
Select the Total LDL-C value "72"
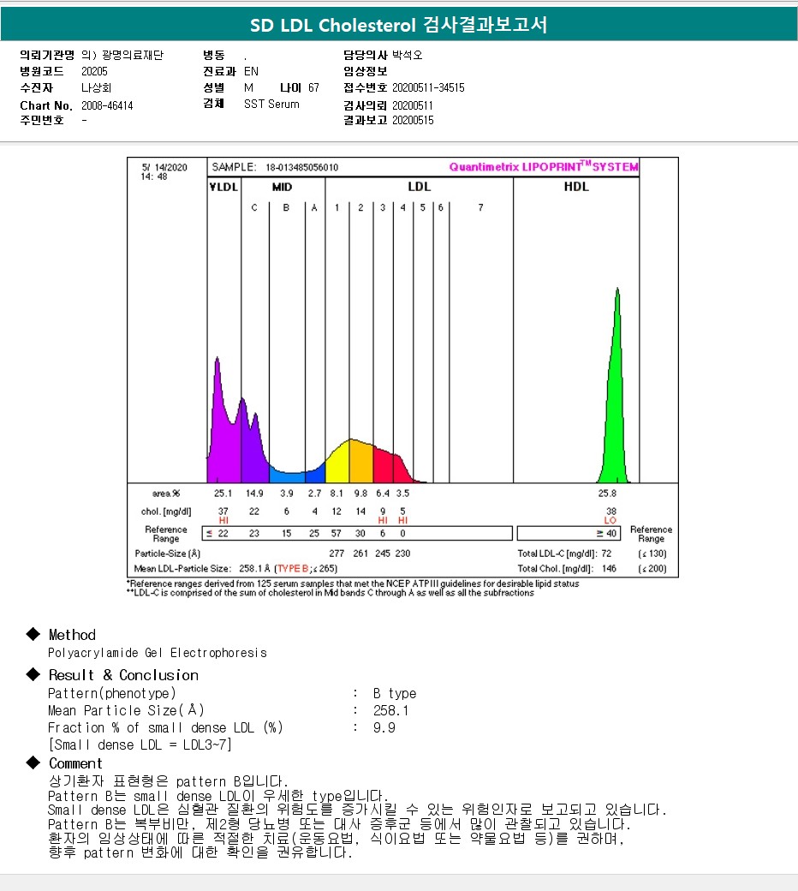(x=606, y=553)
